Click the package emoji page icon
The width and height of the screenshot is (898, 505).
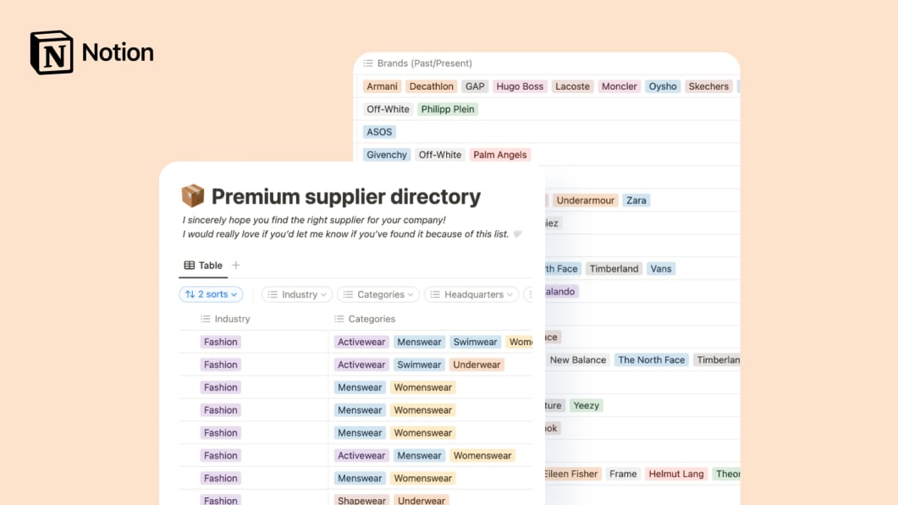(193, 195)
